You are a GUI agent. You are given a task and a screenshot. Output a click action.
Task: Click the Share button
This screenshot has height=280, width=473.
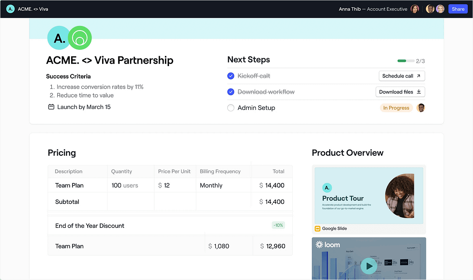[x=458, y=9]
